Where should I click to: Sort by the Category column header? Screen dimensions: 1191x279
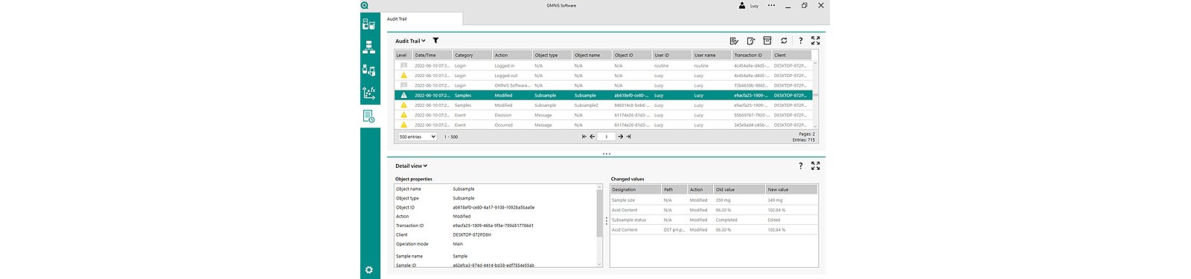[473, 55]
